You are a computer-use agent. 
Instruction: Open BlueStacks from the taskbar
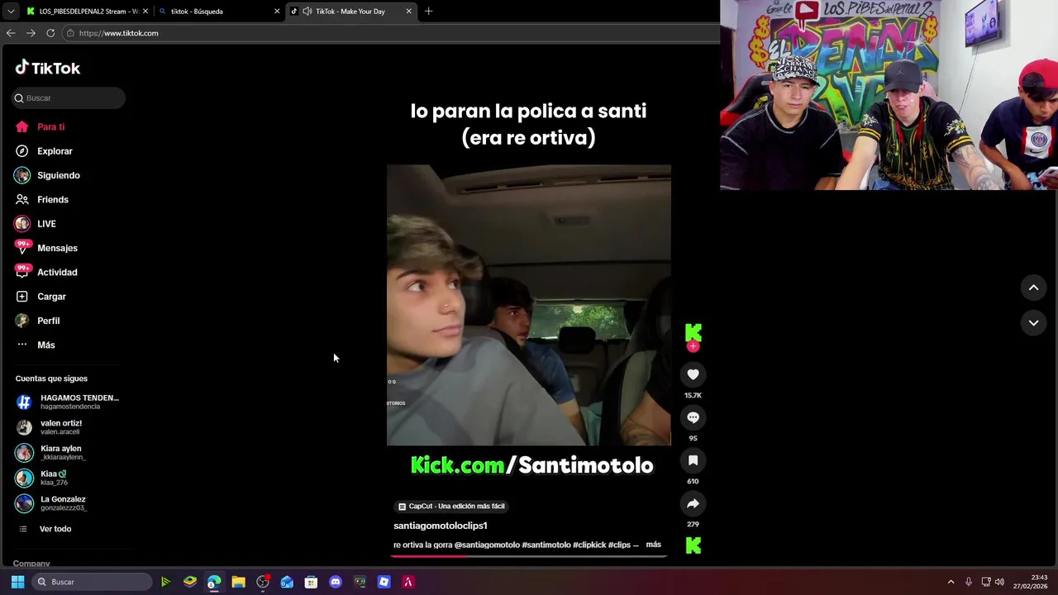point(190,582)
